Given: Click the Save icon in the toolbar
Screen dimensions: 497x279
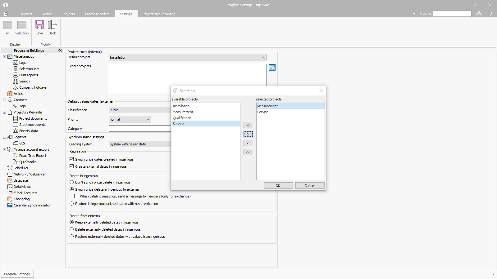Looking at the screenshot, I should [x=39, y=25].
